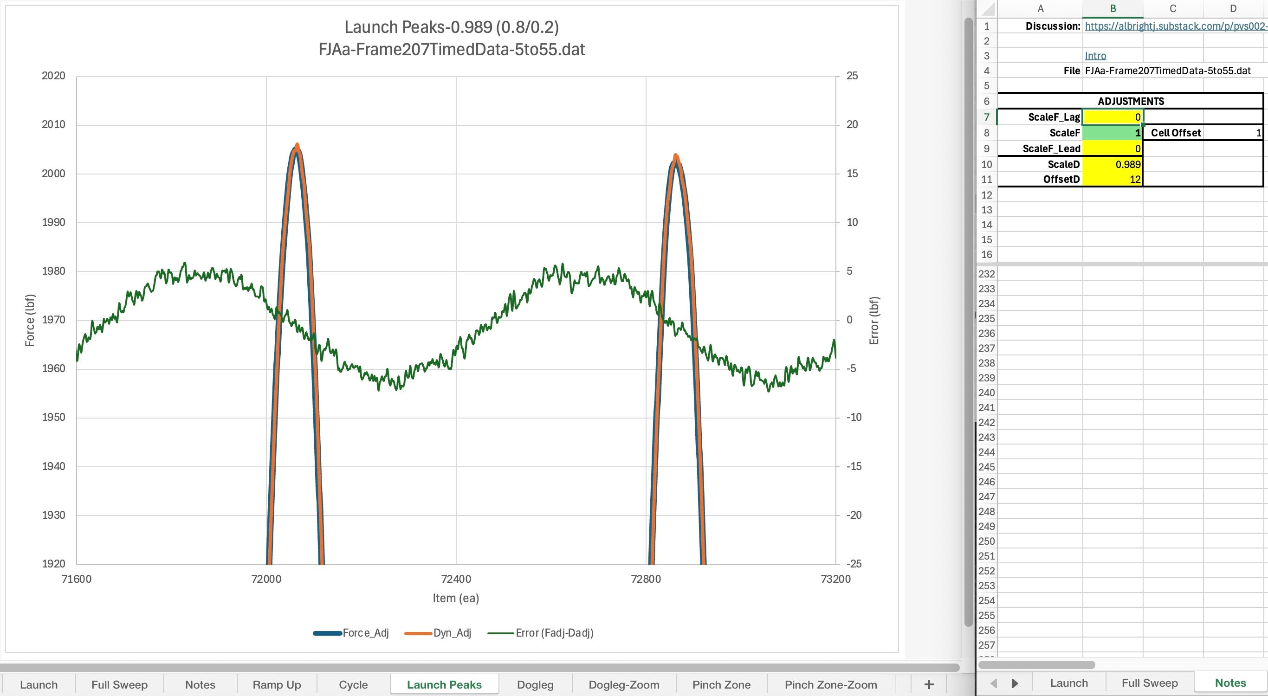Image resolution: width=1268 pixels, height=696 pixels.
Task: Click the green ScaleF value cell
Action: (1113, 133)
